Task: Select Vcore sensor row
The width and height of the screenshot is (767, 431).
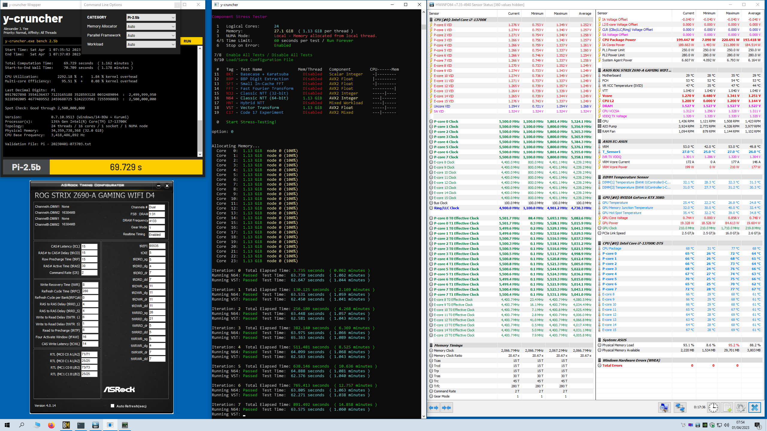Action: pos(679,96)
